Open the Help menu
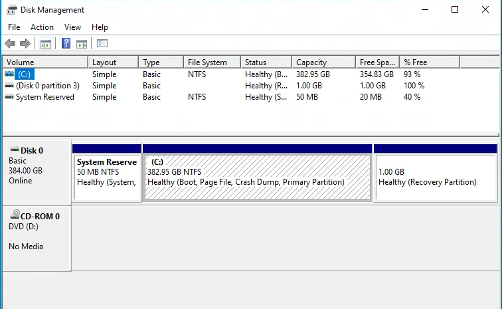This screenshot has height=309, width=502. [100, 27]
